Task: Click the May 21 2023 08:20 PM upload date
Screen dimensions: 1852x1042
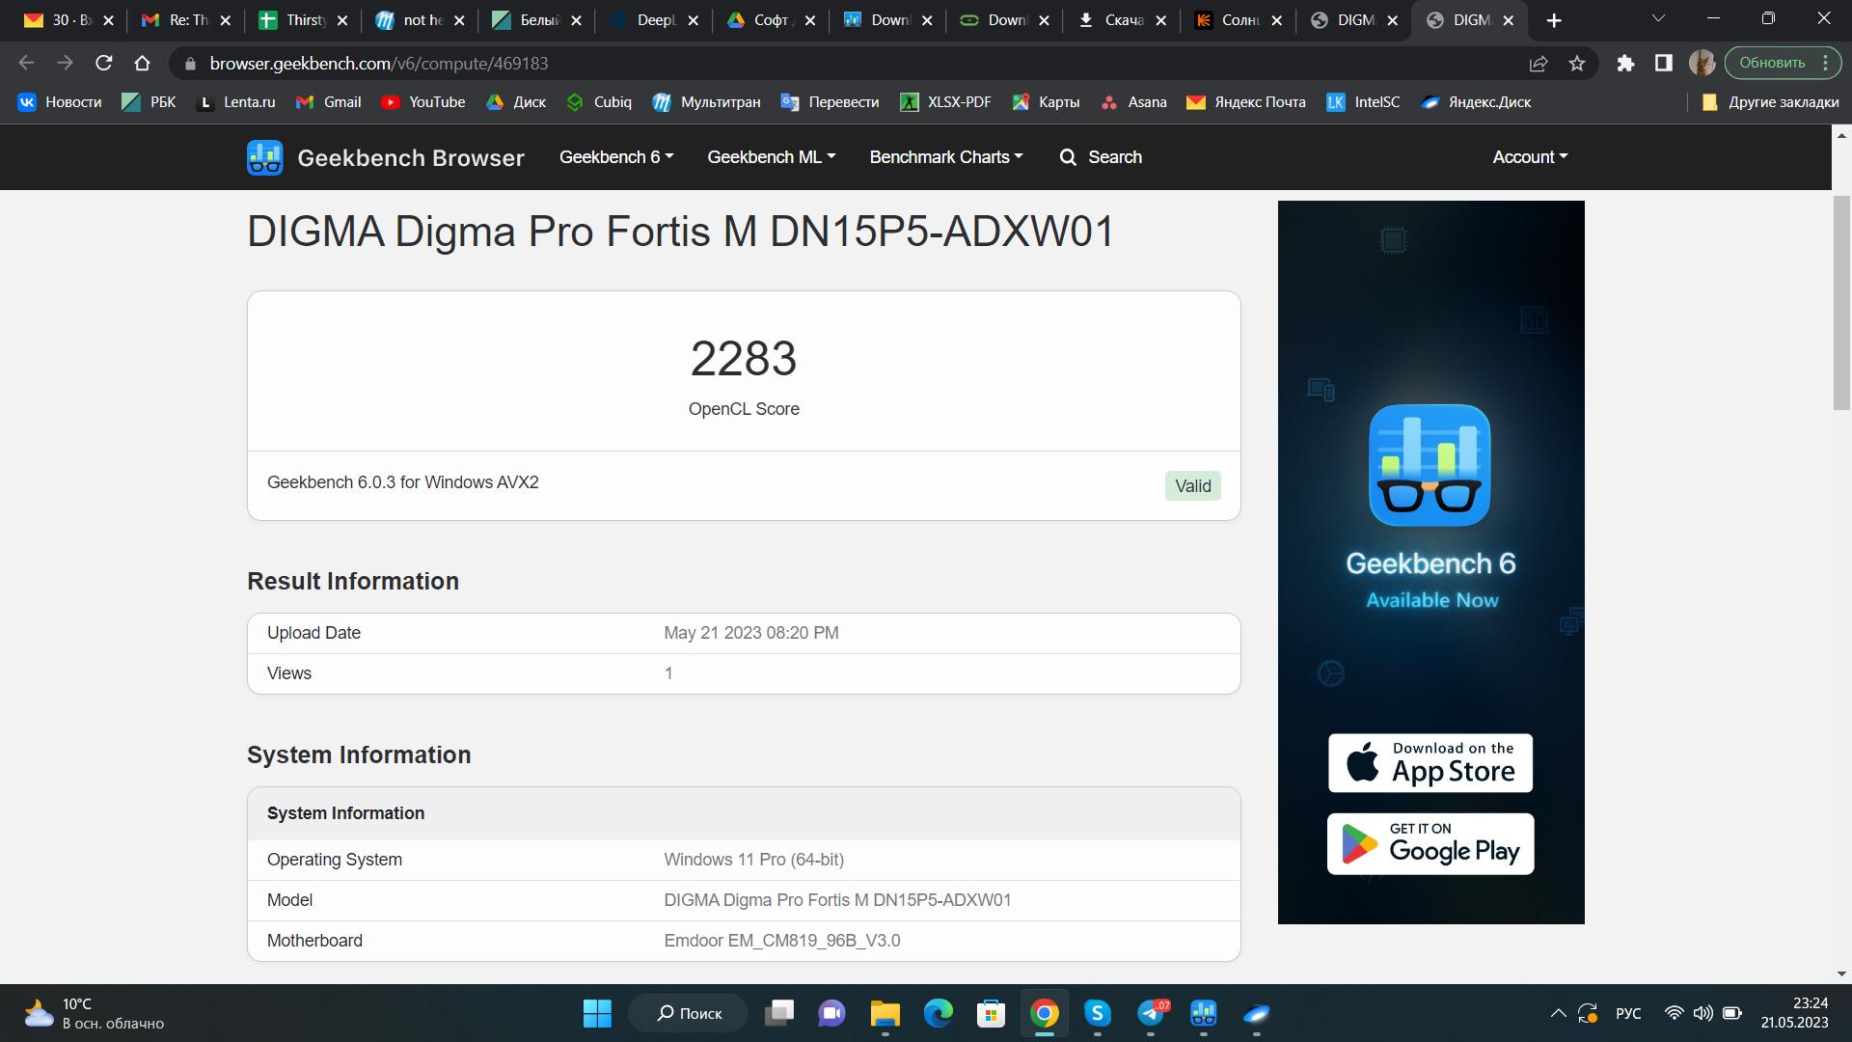Action: [x=751, y=633]
